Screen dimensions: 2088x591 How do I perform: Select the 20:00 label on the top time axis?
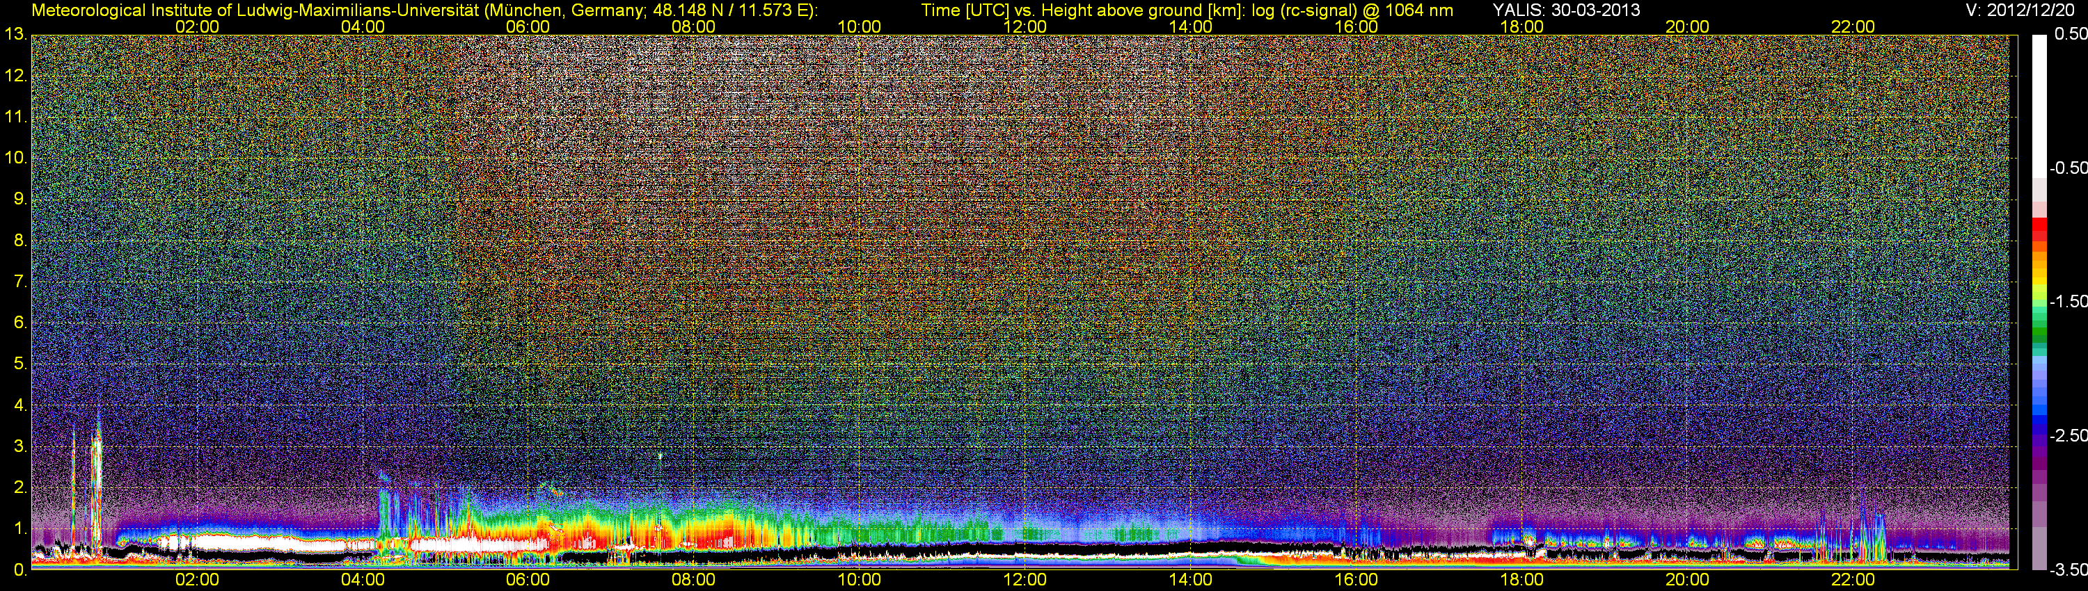point(1687,26)
